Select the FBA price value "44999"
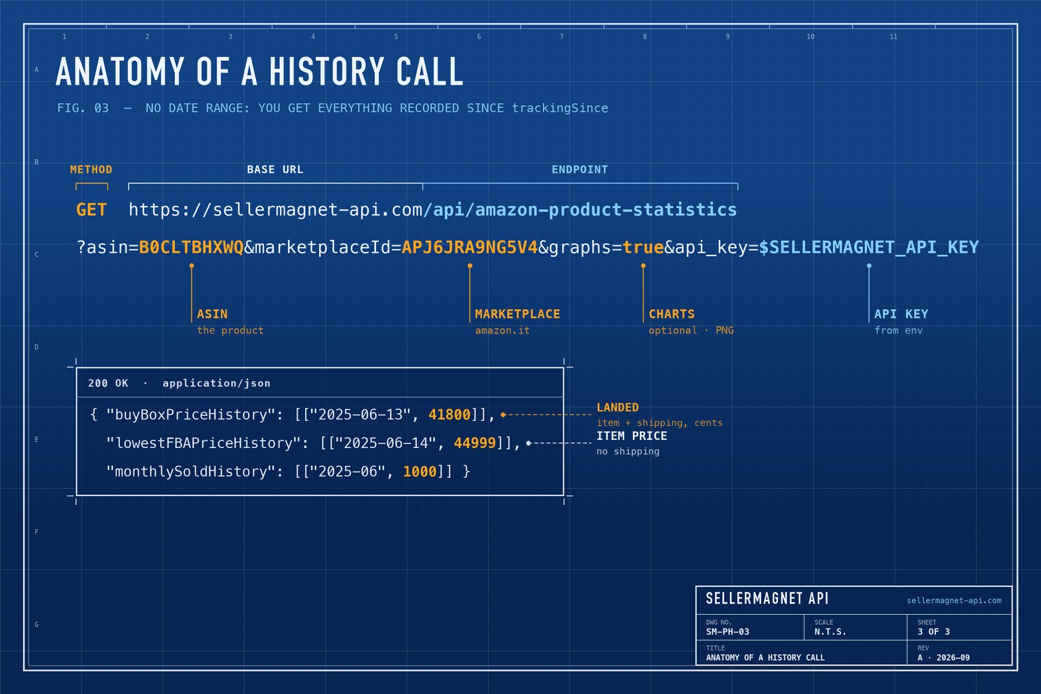 click(x=475, y=443)
